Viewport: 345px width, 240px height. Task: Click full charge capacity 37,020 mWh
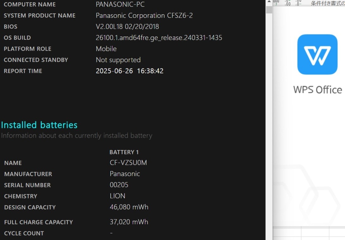(129, 222)
